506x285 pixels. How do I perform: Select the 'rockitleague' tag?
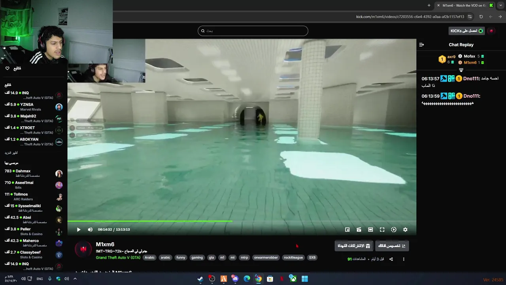[x=293, y=258]
